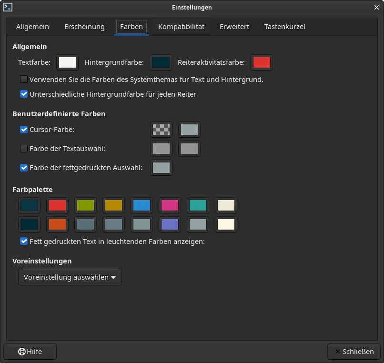This screenshot has height=363, width=384.
Task: Click the checkered cursor color swatch
Action: click(x=161, y=130)
